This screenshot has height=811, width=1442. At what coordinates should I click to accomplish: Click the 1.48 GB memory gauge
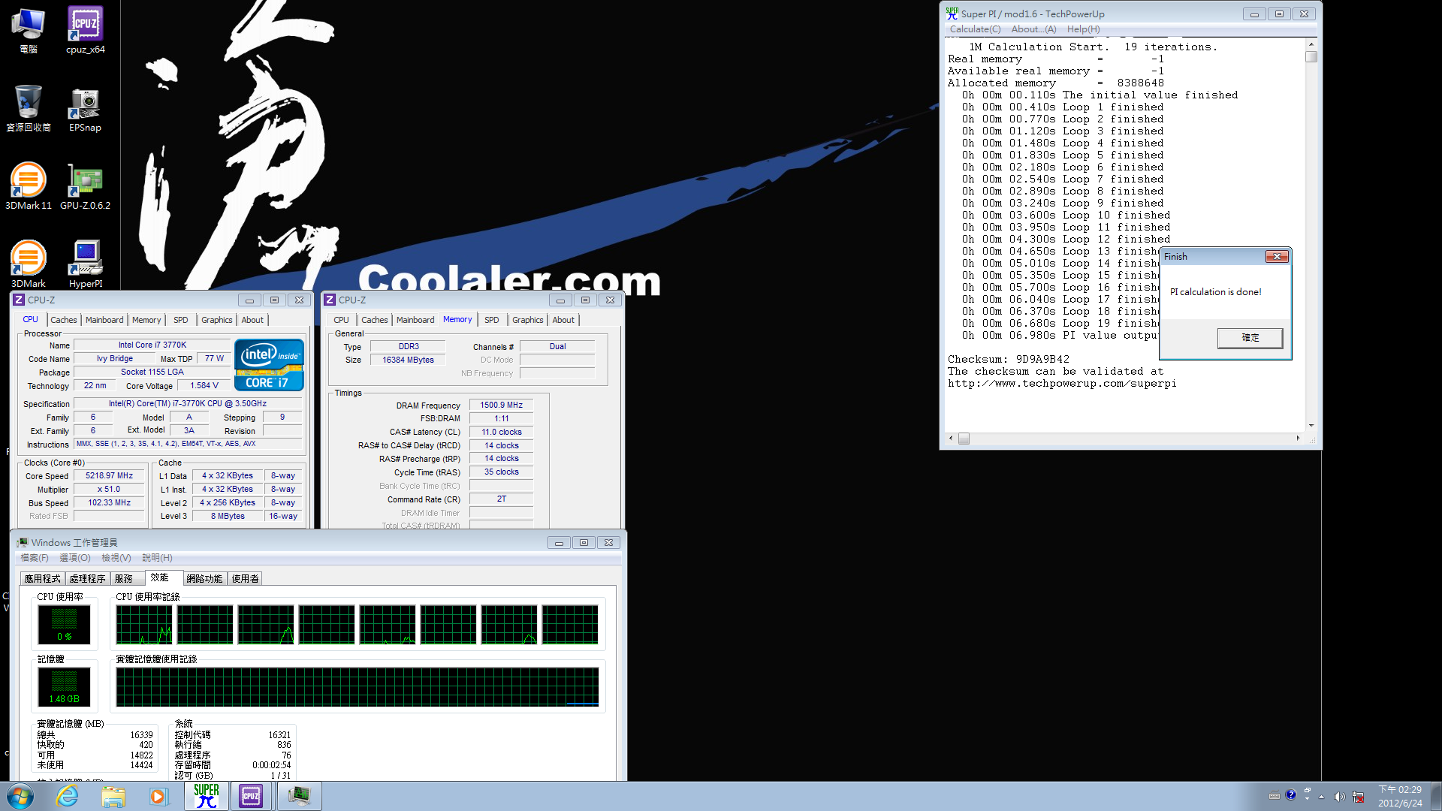tap(65, 687)
